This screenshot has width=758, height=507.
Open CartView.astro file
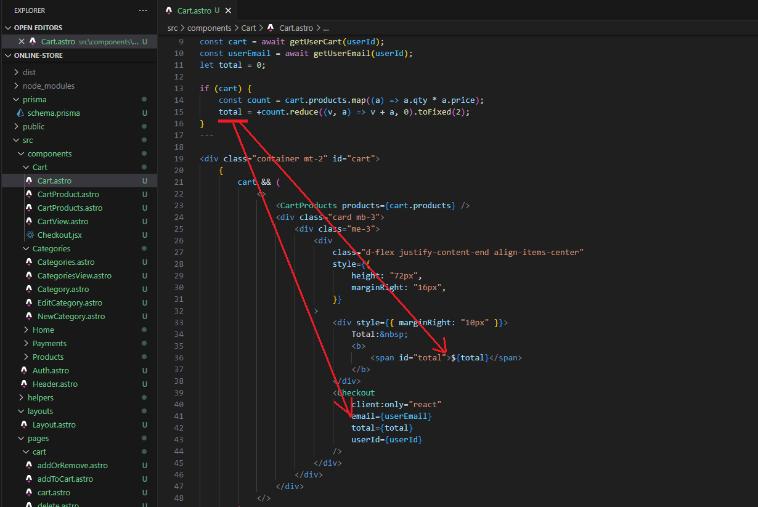pos(63,221)
